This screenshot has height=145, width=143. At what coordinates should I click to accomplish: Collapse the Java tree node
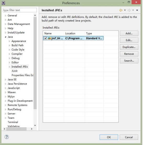pos(5,37)
